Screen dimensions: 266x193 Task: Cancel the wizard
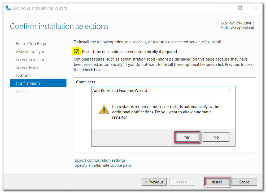[244, 182]
